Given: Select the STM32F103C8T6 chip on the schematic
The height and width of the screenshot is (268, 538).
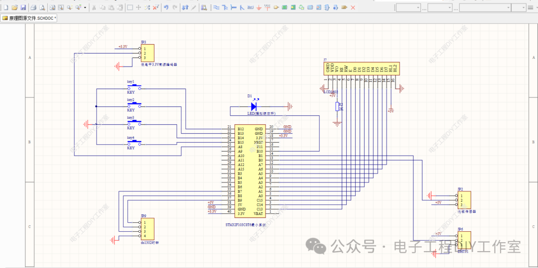Looking at the screenshot, I should click(x=250, y=171).
